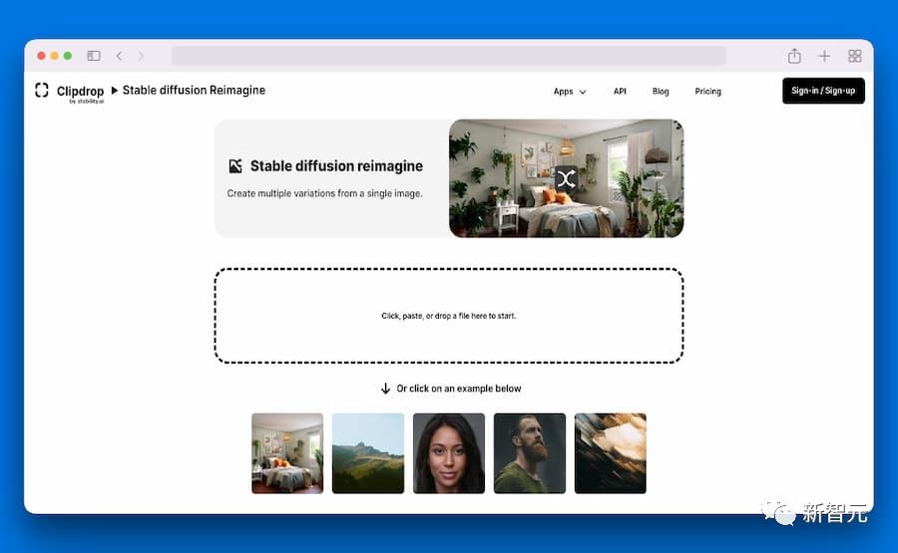Select the woman portrait example thumbnail

click(x=449, y=453)
